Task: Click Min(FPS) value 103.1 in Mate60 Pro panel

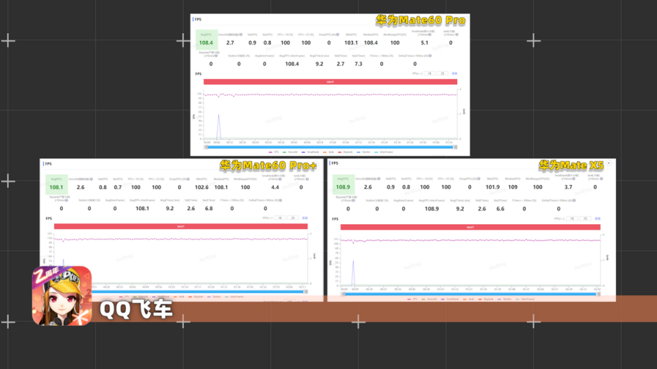Action: click(351, 42)
